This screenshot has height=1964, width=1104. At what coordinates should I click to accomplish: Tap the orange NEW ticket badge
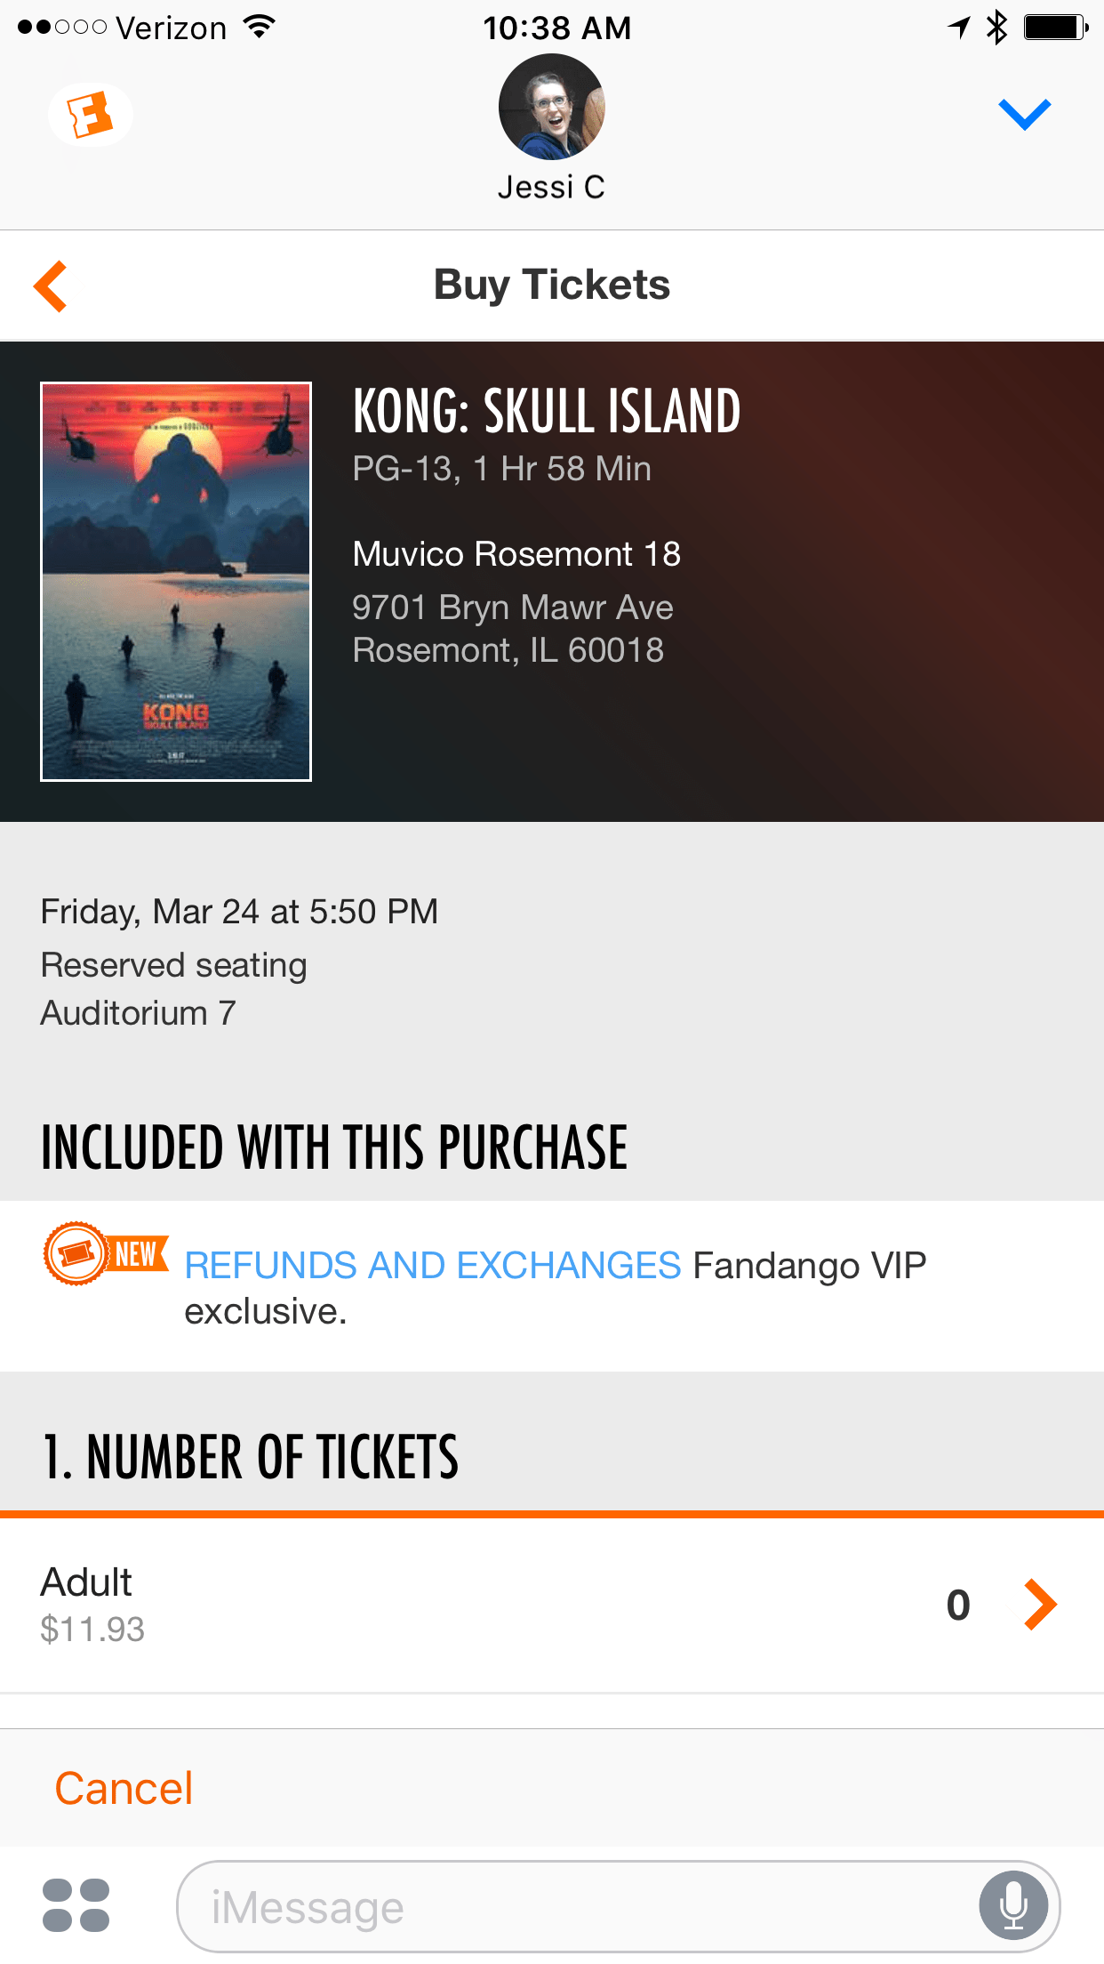(106, 1253)
